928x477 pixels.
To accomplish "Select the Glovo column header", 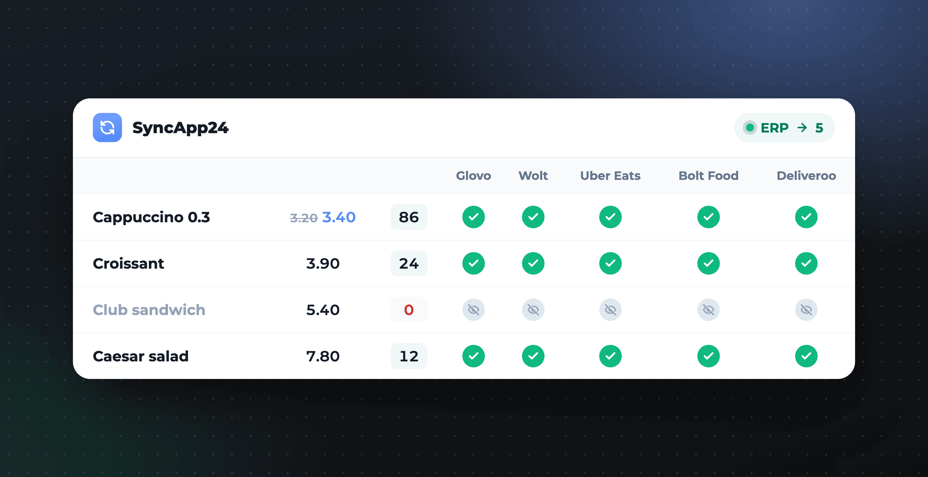I will (473, 176).
